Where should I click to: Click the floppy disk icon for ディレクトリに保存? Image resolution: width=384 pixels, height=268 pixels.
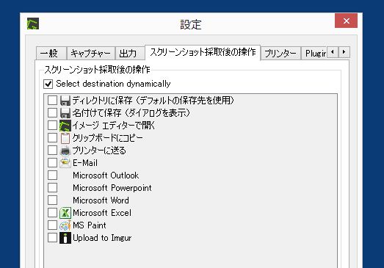65,101
